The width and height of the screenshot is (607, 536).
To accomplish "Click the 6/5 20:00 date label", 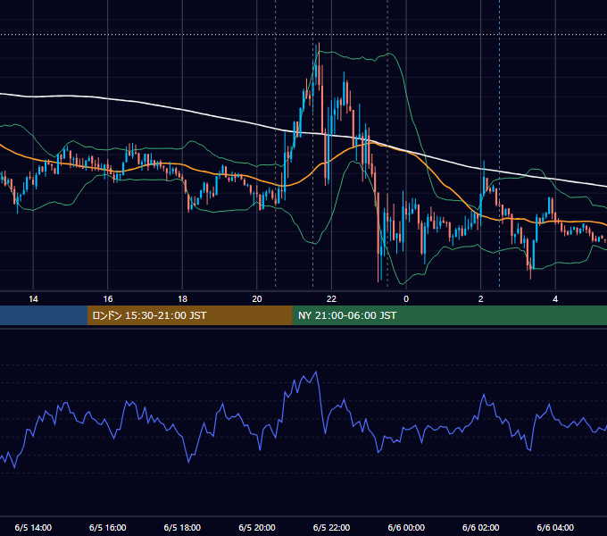I will click(x=257, y=527).
